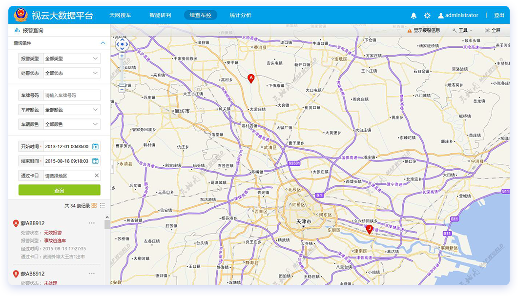Click the results list scrollbar thumb

pos(107,225)
